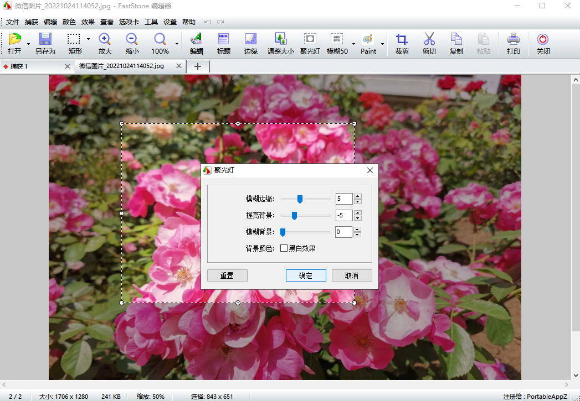The width and height of the screenshot is (580, 401).
Task: Click the 模糊边缘 slider handle
Action: click(x=300, y=199)
